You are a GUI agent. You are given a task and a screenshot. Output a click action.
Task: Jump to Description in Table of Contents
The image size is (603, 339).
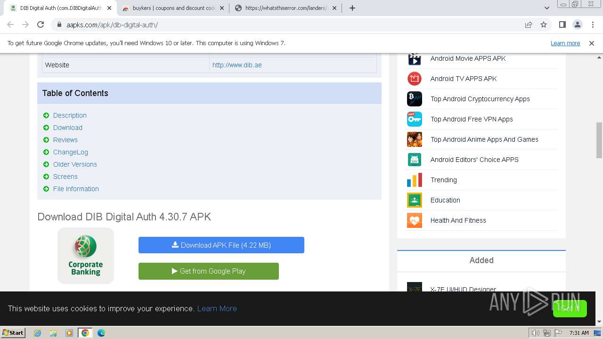point(70,115)
